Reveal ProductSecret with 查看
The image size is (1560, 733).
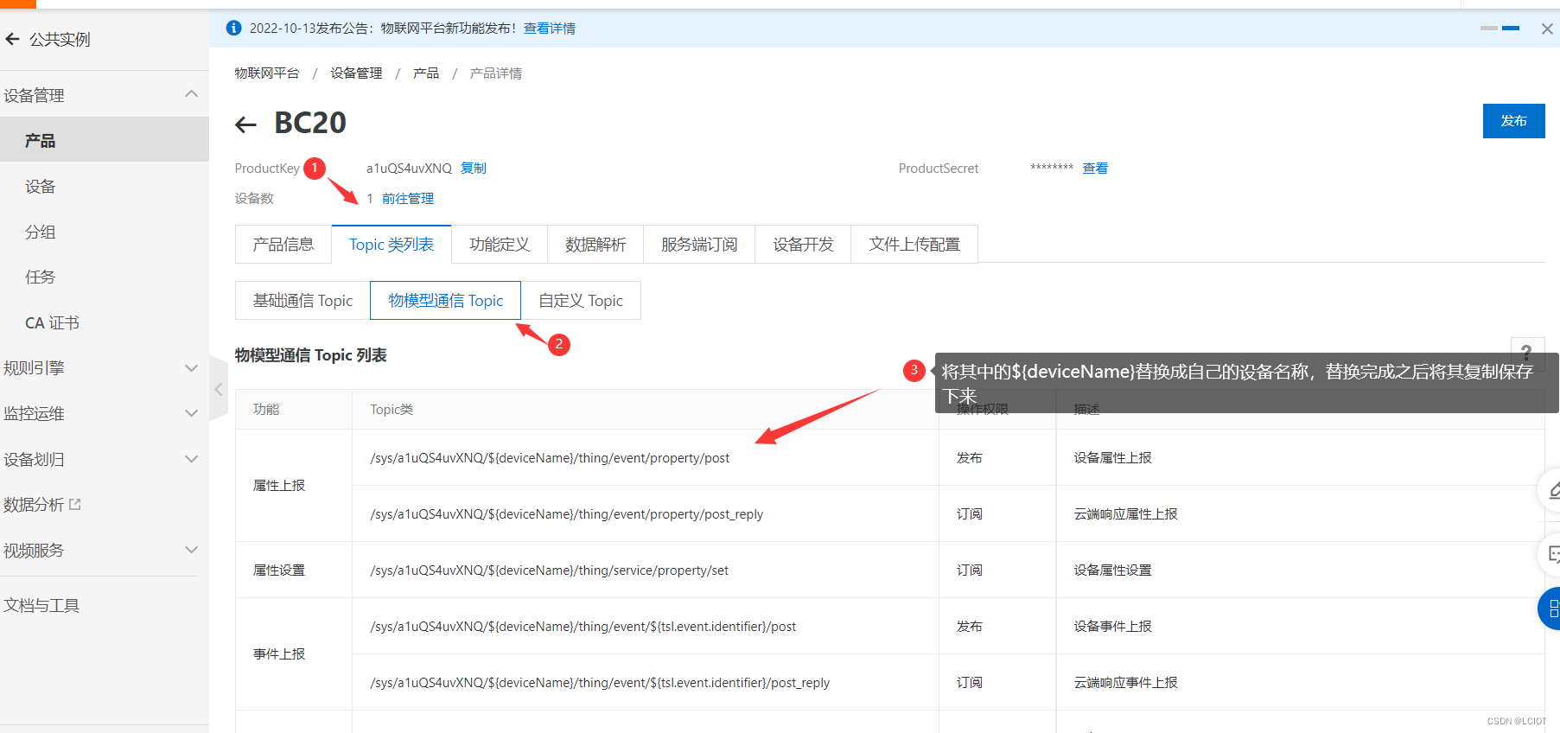pos(1095,169)
